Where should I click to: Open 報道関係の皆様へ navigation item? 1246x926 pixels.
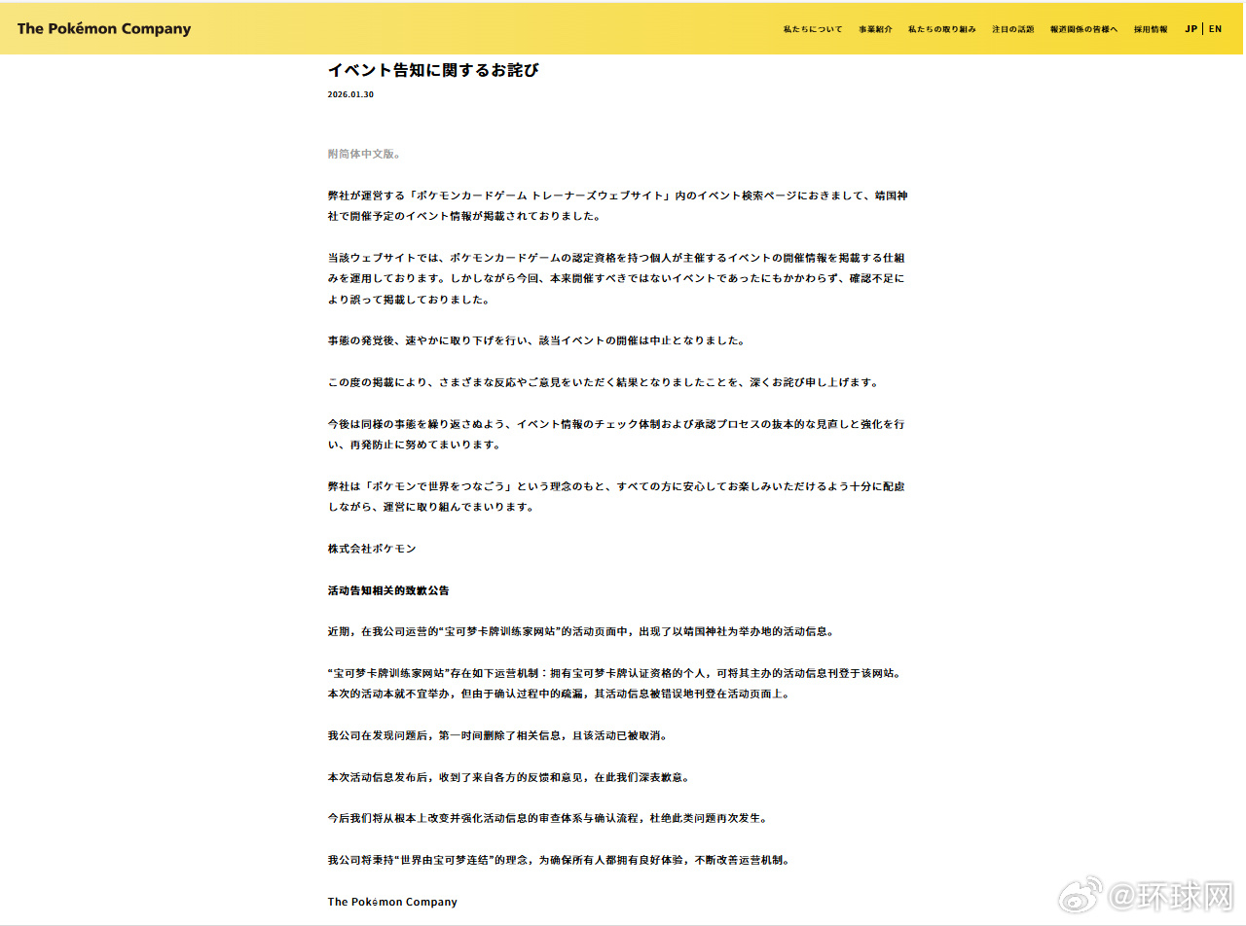[x=1085, y=28]
